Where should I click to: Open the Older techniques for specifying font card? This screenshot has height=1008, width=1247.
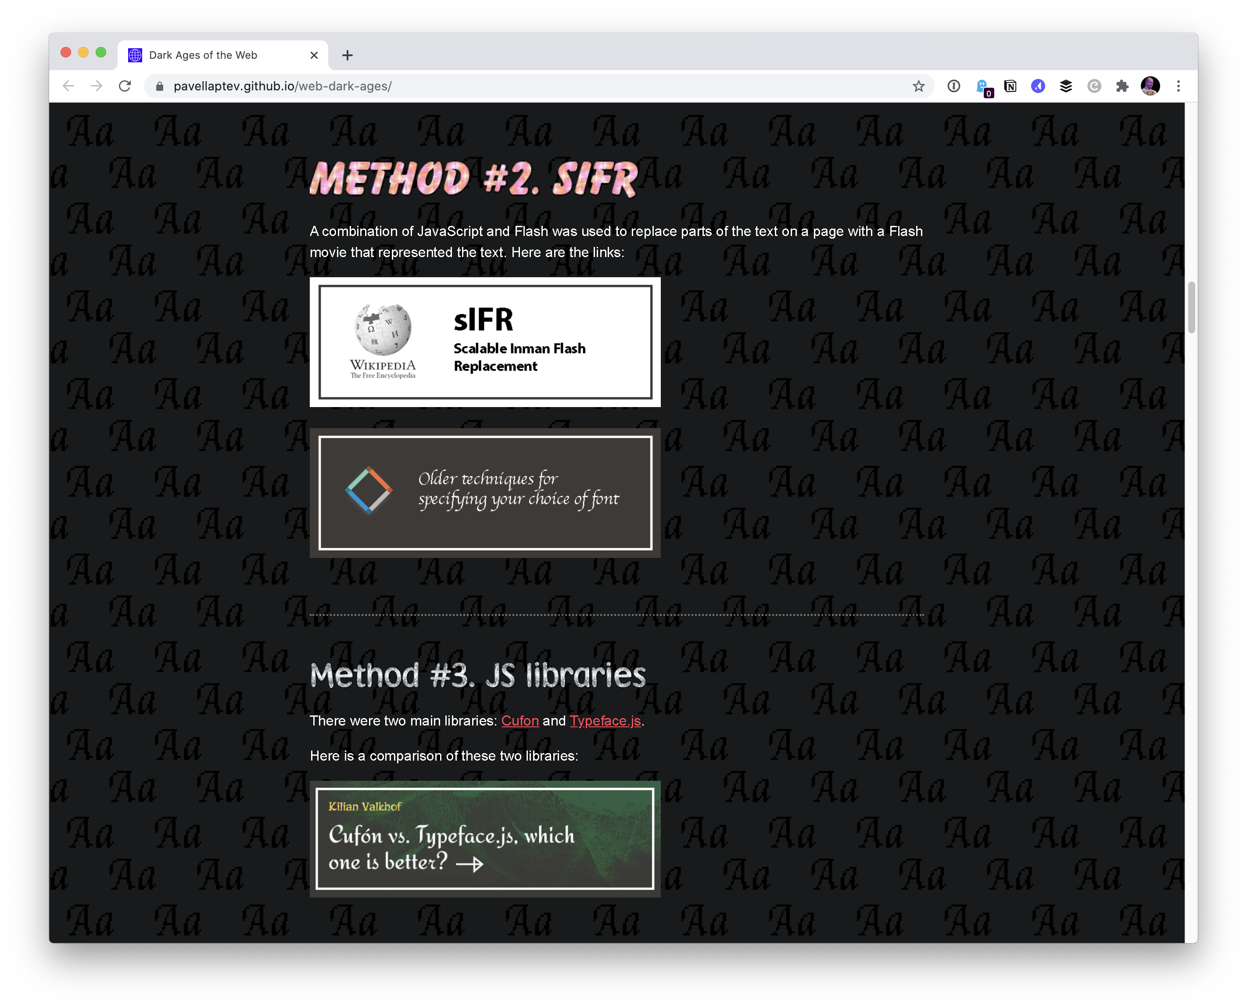485,493
